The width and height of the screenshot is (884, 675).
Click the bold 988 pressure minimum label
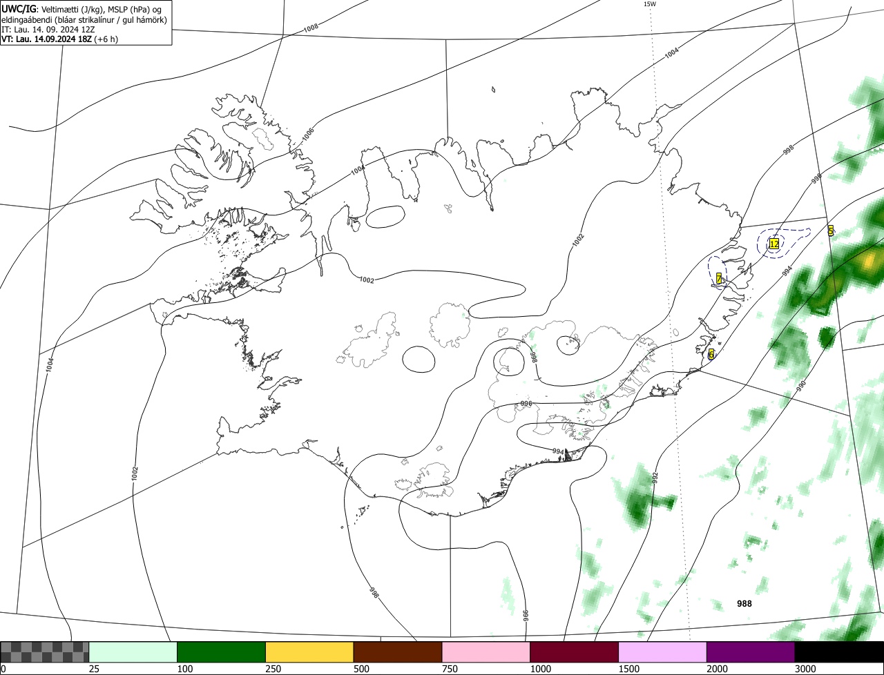click(744, 603)
